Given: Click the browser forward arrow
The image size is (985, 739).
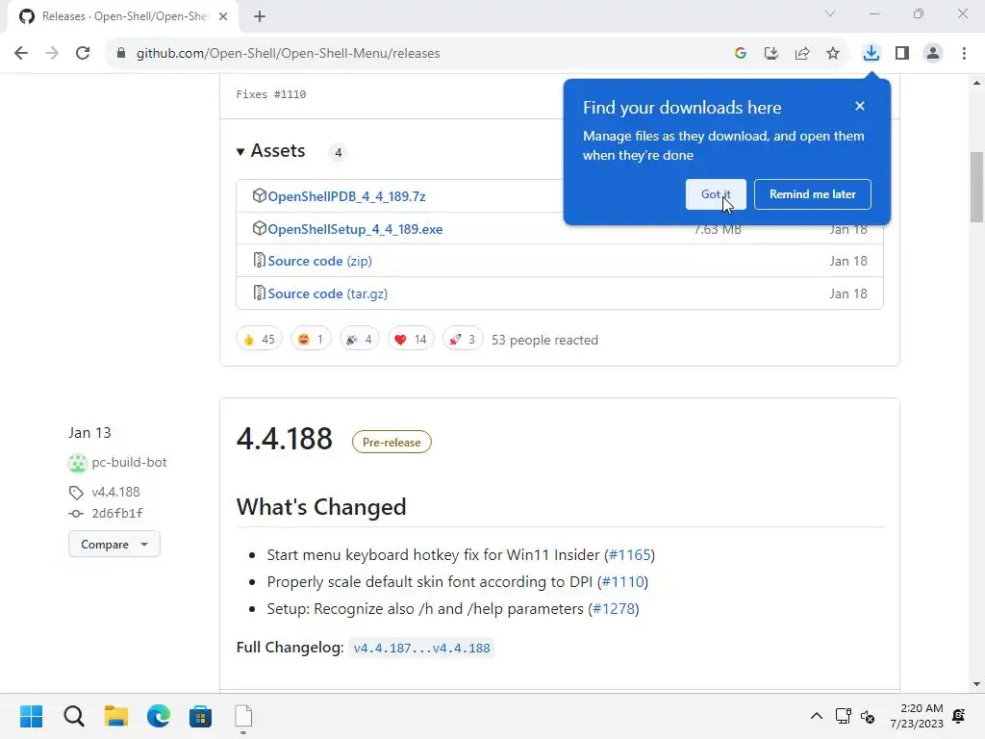Looking at the screenshot, I should point(52,54).
